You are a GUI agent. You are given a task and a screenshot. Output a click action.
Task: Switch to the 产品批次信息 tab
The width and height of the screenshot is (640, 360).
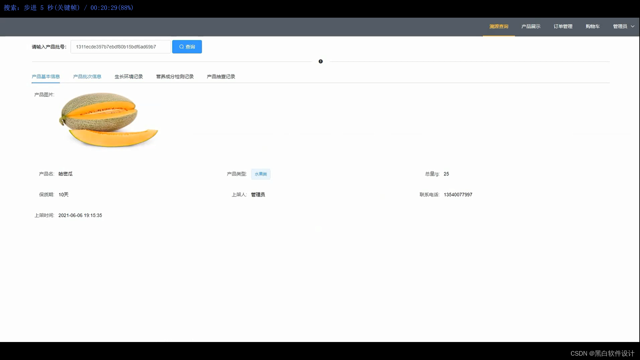(x=87, y=77)
